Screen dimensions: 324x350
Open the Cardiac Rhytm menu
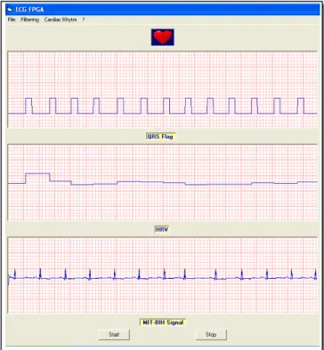tap(61, 20)
